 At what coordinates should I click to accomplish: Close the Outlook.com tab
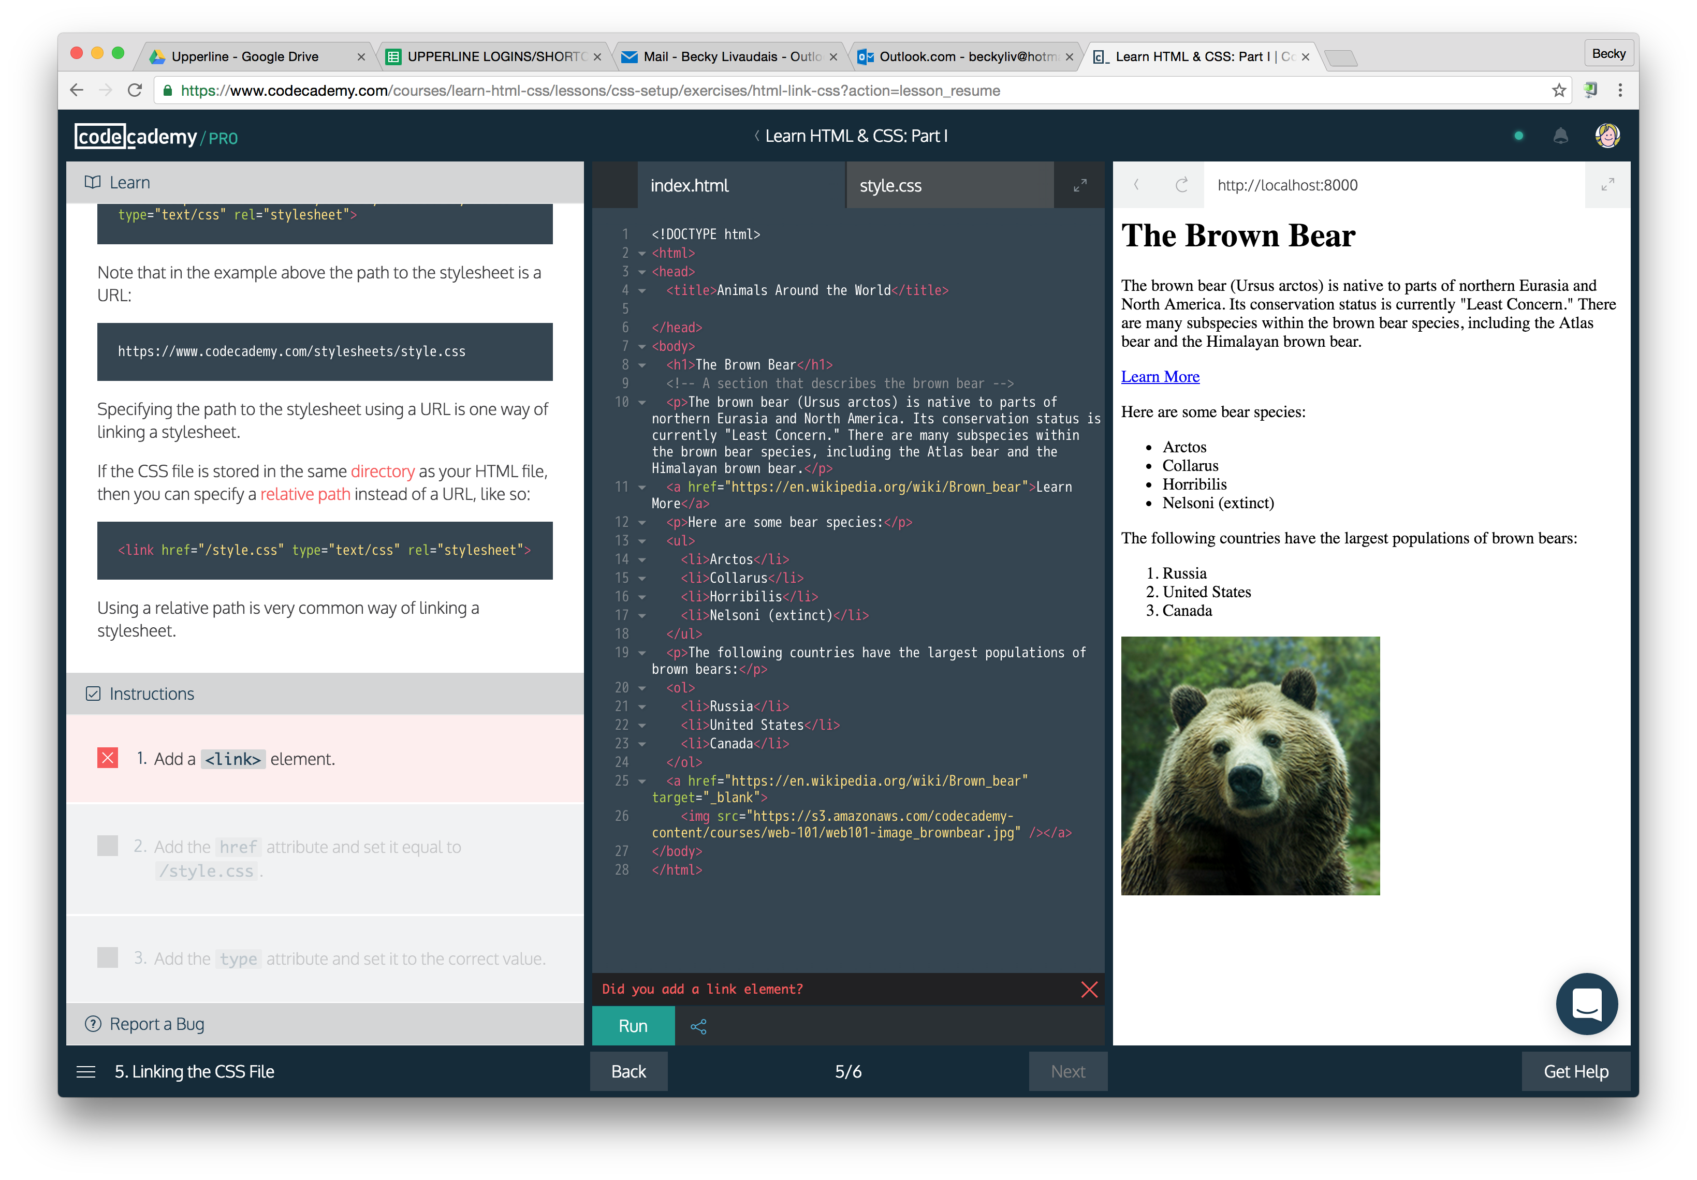pos(1069,57)
